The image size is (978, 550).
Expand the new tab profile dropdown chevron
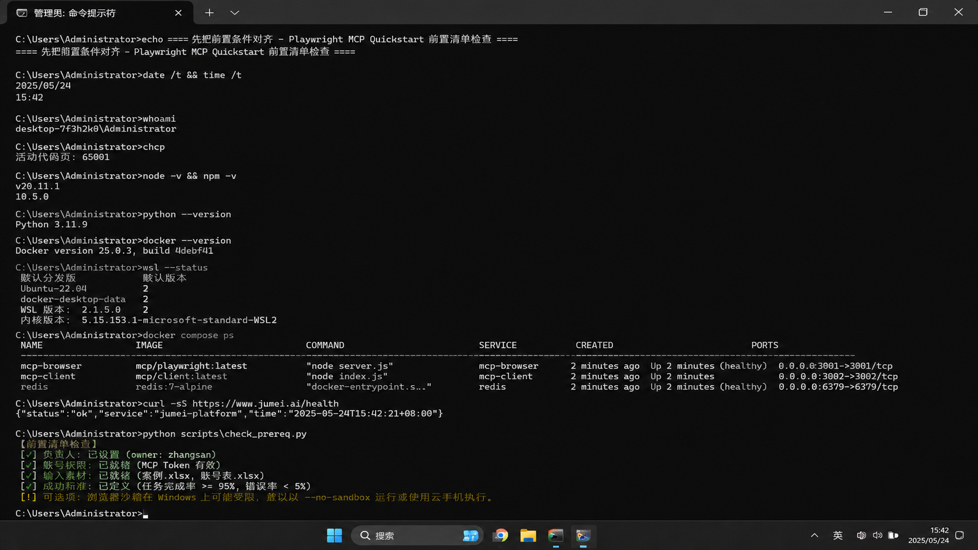235,12
